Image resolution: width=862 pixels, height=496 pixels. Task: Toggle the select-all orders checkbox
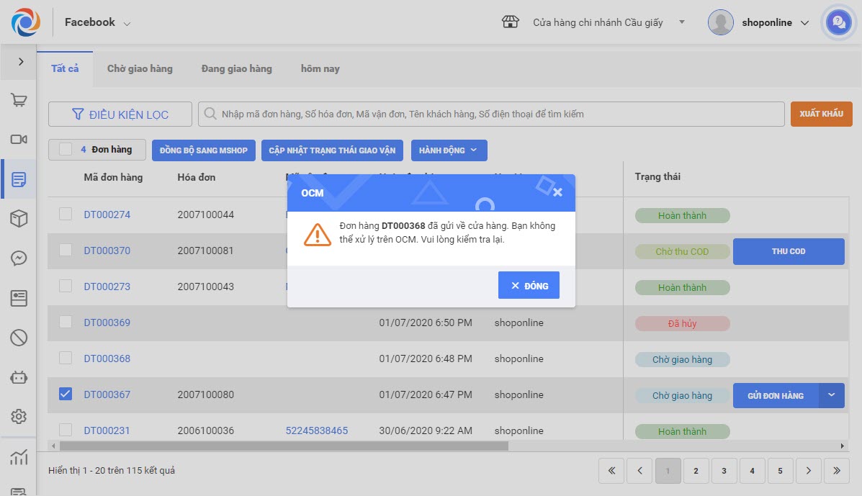click(x=66, y=150)
